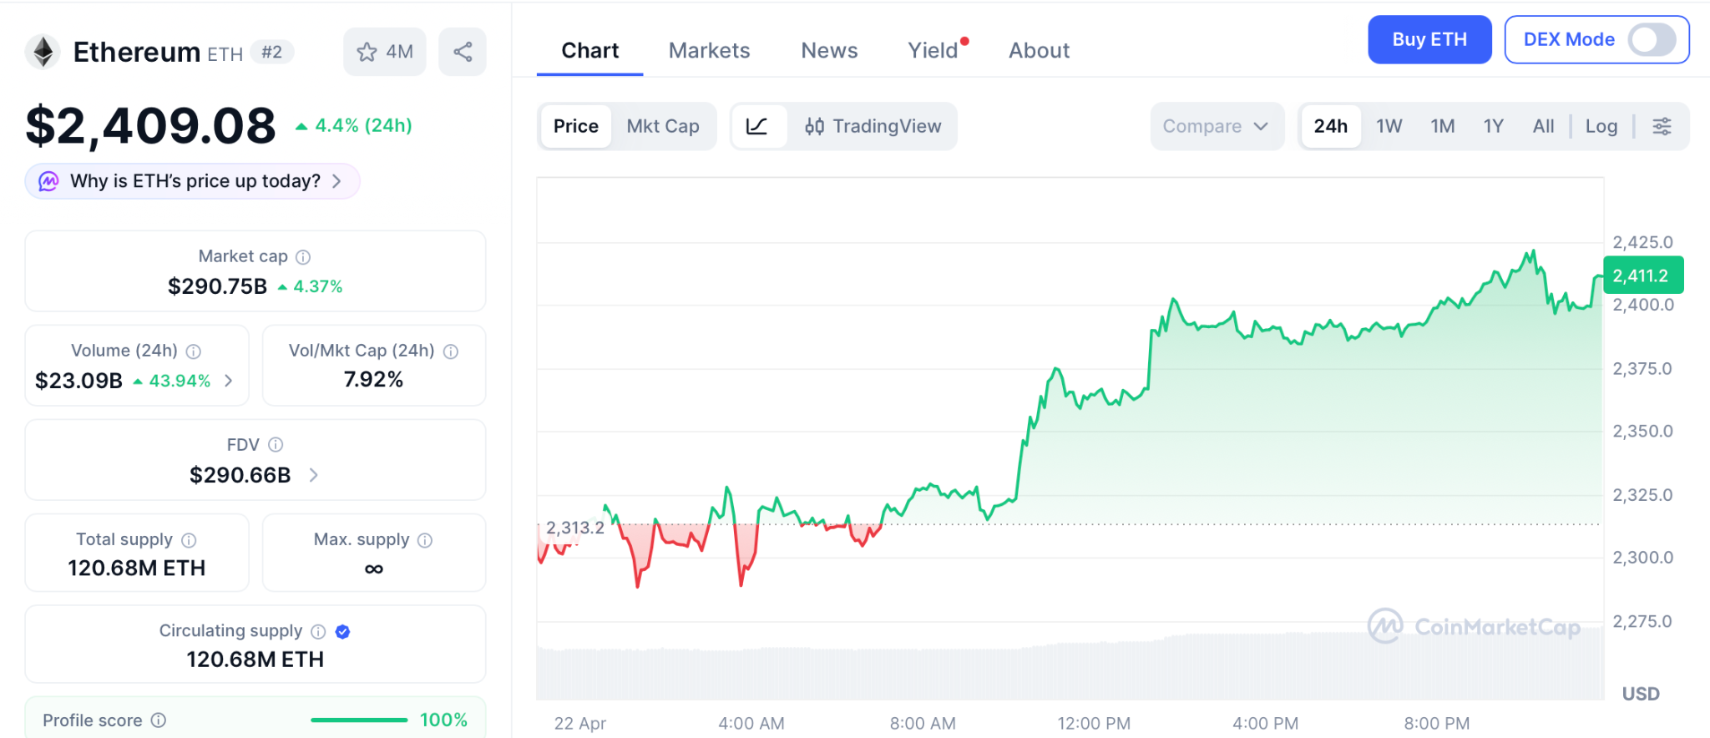
Task: Toggle DEX Mode switch
Action: 1652,39
